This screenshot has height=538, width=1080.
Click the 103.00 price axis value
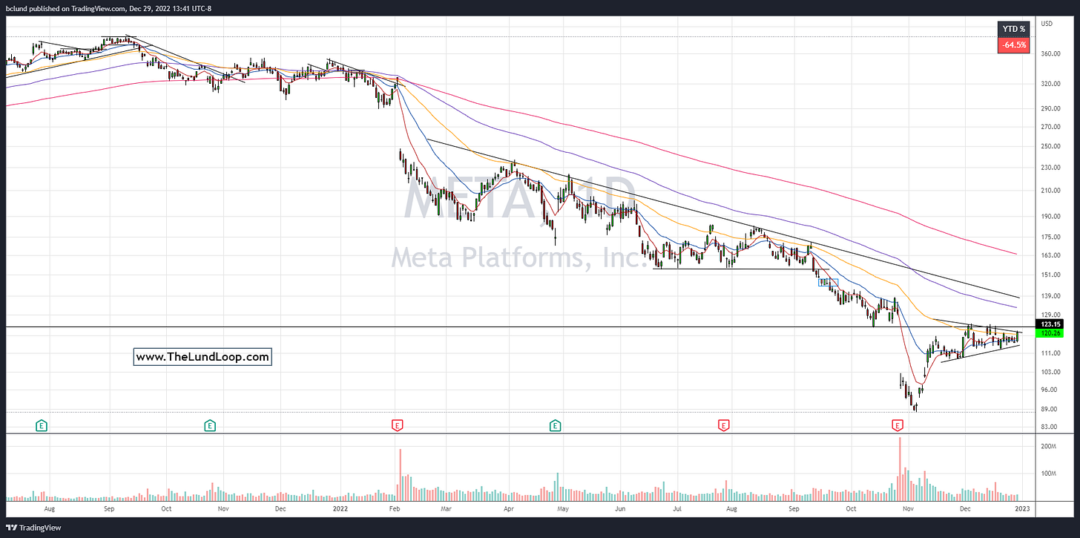click(x=1050, y=372)
